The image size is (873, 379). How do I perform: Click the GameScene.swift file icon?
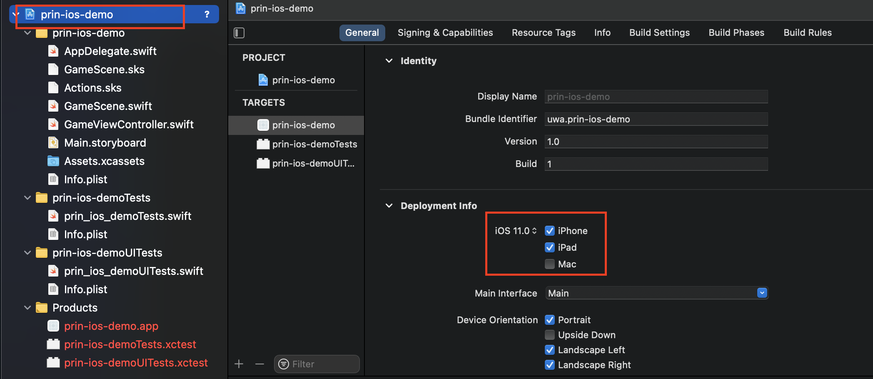[x=53, y=106]
